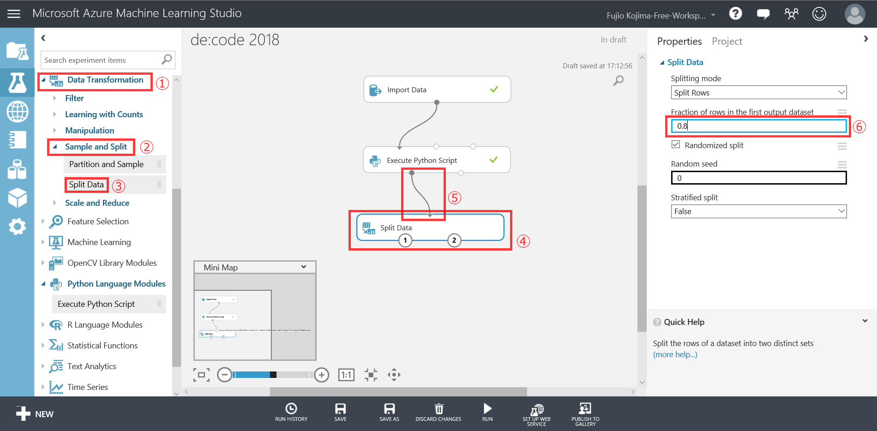Click the pan navigation arrows icon
Image resolution: width=877 pixels, height=431 pixels.
394,375
